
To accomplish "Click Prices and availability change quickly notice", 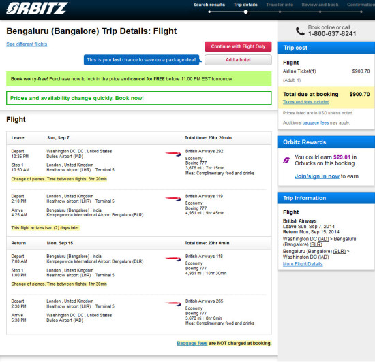I will click(138, 98).
